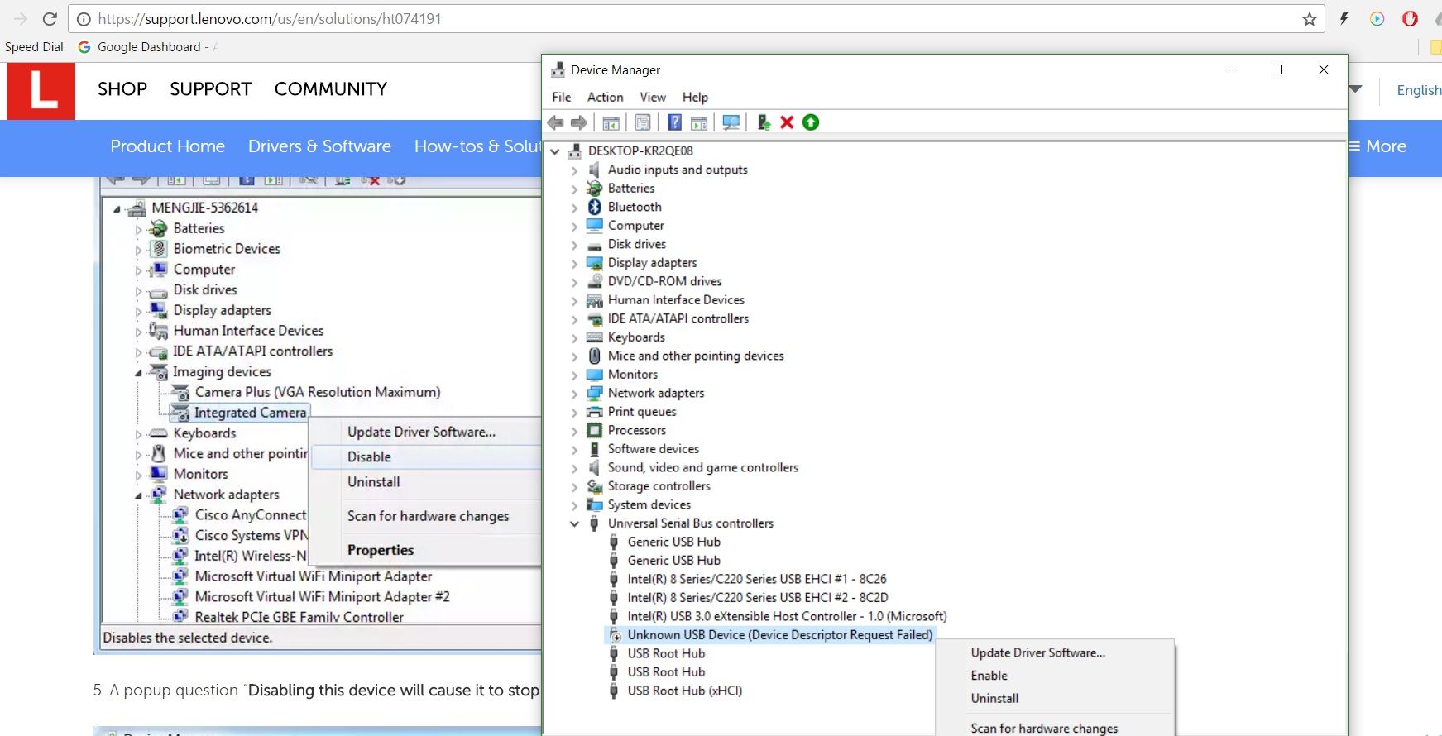Image resolution: width=1442 pixels, height=736 pixels.
Task: Expand the Disk drives node in Device Manager
Action: coord(574,245)
